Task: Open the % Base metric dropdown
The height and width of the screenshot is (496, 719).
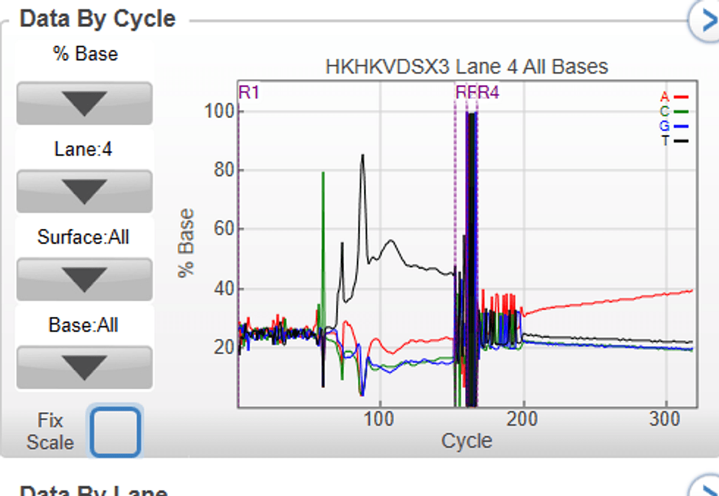Action: pyautogui.click(x=84, y=103)
